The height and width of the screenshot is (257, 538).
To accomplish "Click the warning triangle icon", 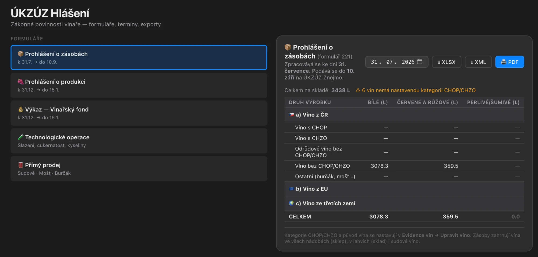I will [x=358, y=91].
